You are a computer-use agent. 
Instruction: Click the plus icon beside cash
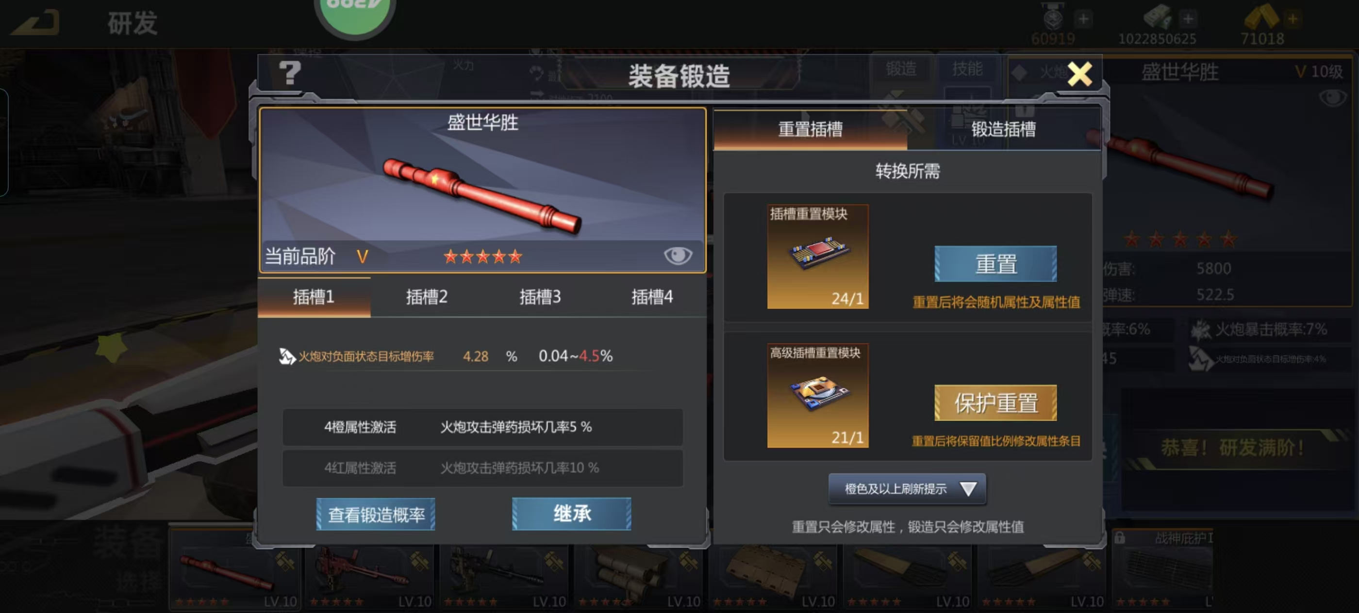pos(1188,19)
